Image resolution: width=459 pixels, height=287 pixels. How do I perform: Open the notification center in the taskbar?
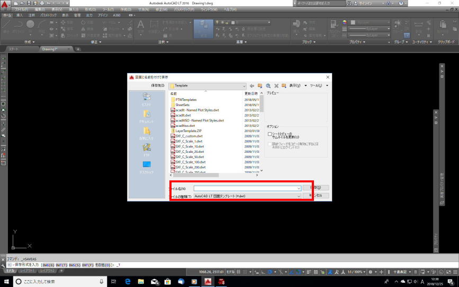(450, 282)
